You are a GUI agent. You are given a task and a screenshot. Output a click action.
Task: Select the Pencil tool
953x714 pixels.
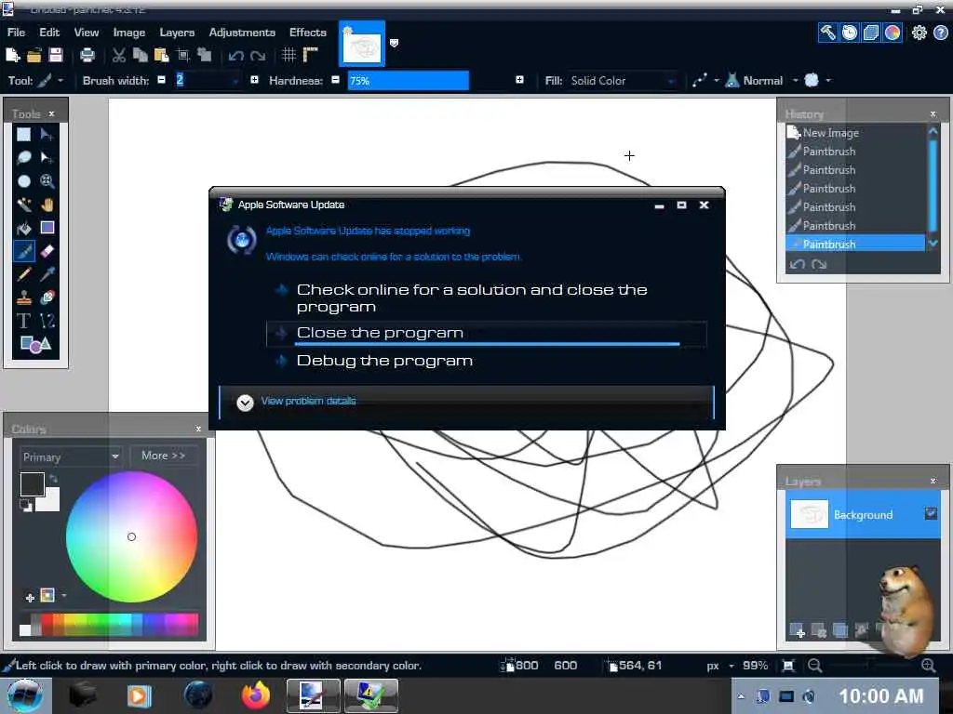(x=23, y=274)
